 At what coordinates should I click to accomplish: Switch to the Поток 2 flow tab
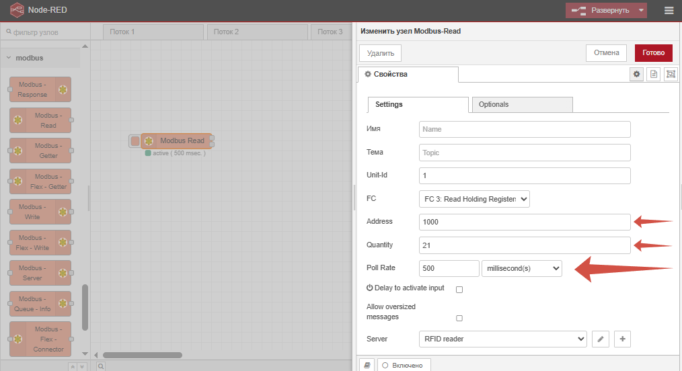click(x=257, y=32)
